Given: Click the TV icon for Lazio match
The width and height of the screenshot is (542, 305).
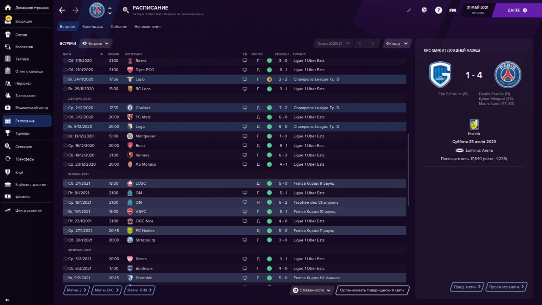Looking at the screenshot, I should click(x=244, y=80).
